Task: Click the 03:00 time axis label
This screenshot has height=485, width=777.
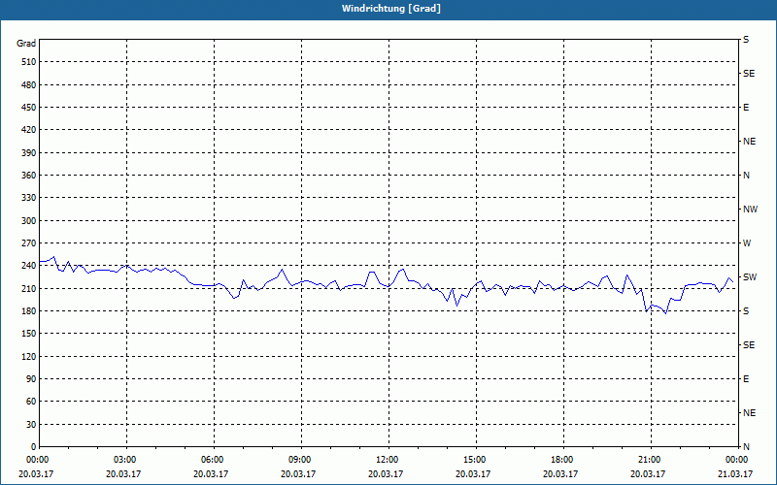Action: (127, 460)
